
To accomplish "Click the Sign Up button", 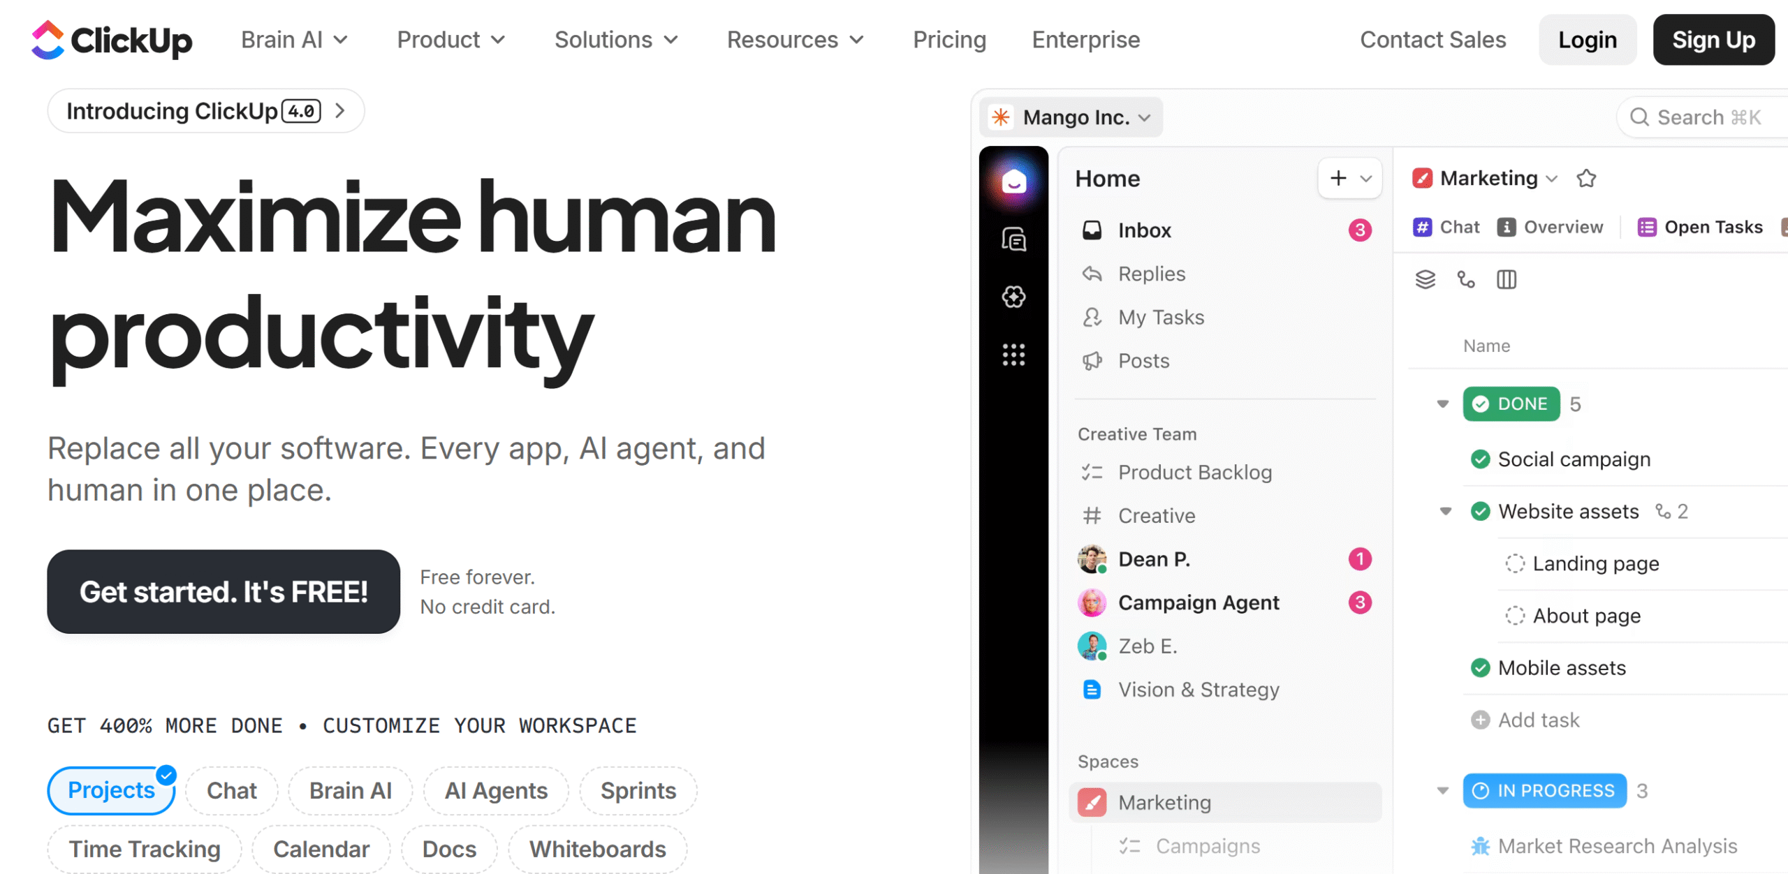I will click(1713, 40).
